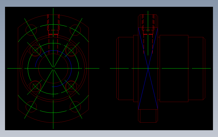This screenshot has height=137, width=218.
Task: Select the red dashed threaded hole in front view
Action: pyautogui.click(x=53, y=34)
